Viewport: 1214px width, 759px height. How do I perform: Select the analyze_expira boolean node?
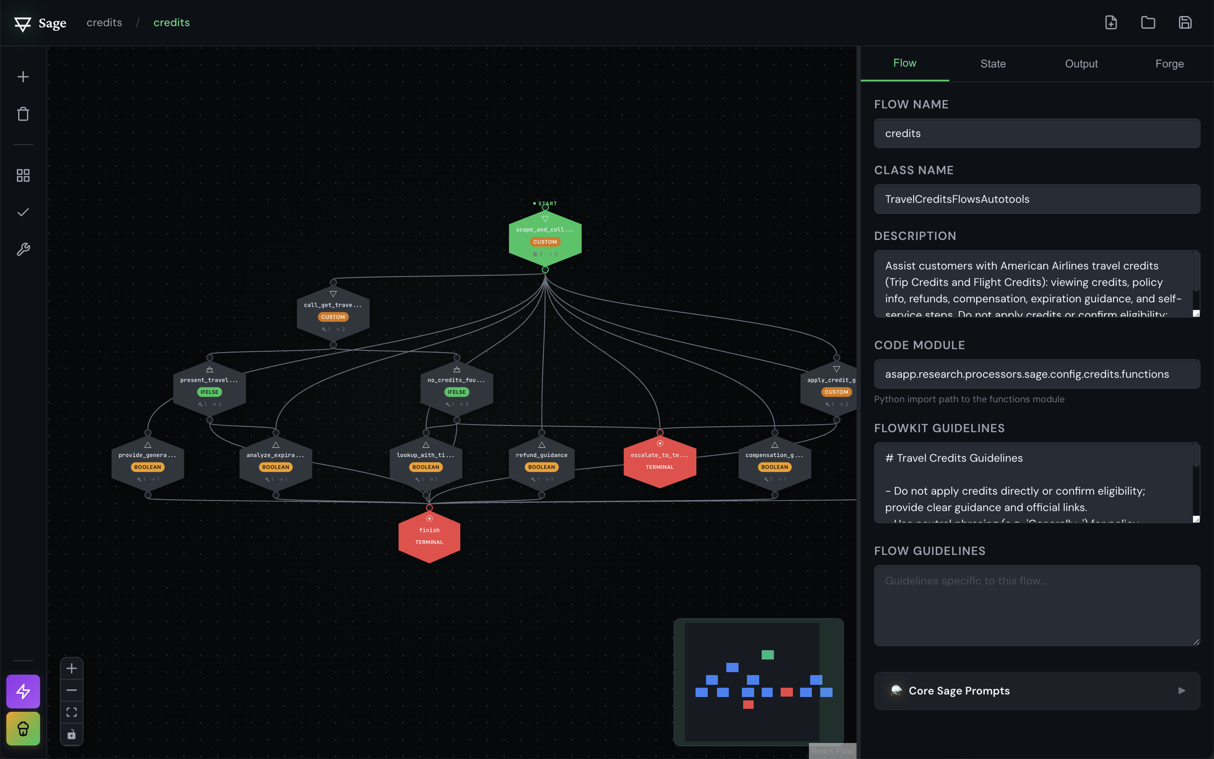(275, 464)
